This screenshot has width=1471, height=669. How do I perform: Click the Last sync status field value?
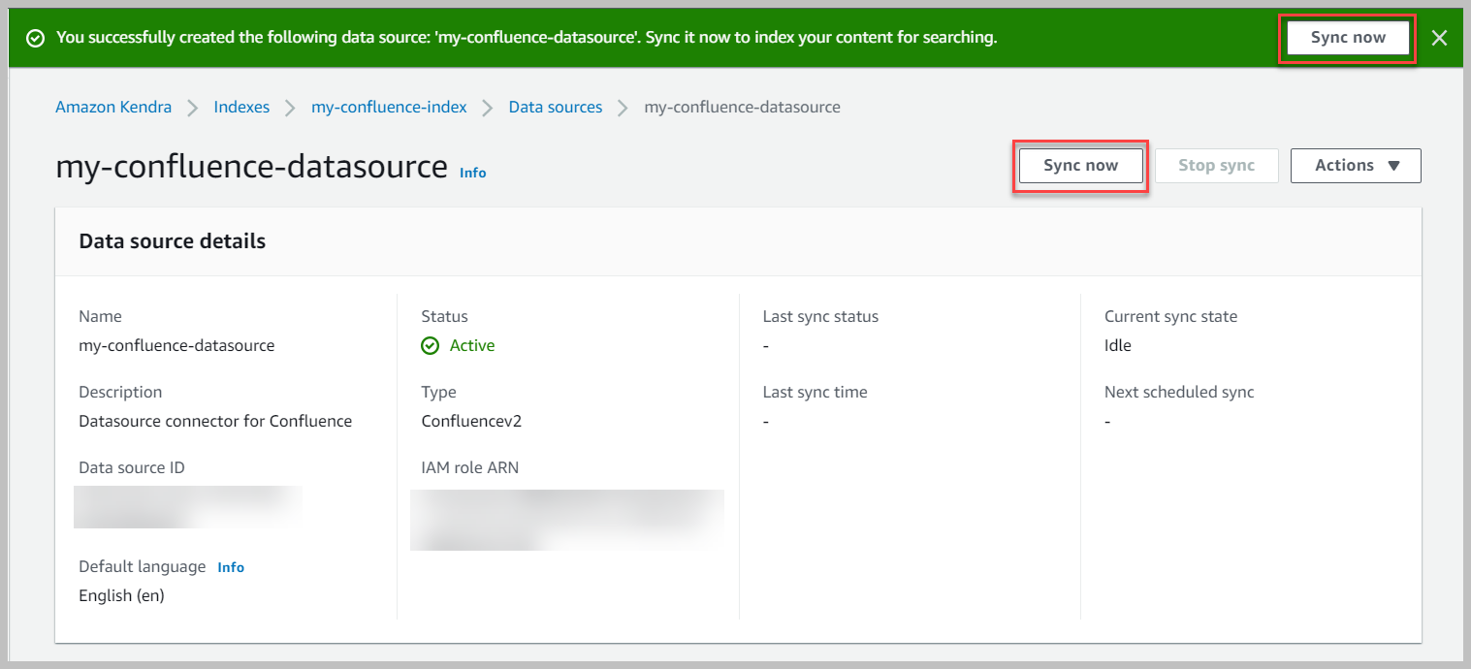coord(765,345)
